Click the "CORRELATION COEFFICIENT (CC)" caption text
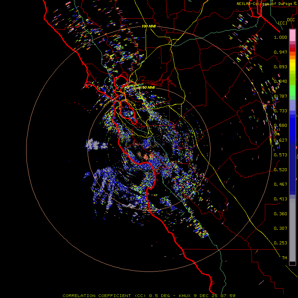The width and height of the screenshot is (298, 298). pyautogui.click(x=104, y=296)
